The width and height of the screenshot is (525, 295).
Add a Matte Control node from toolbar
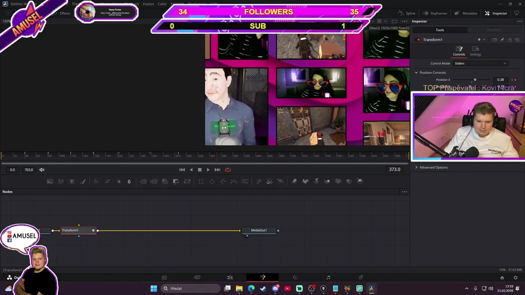[x=165, y=181]
